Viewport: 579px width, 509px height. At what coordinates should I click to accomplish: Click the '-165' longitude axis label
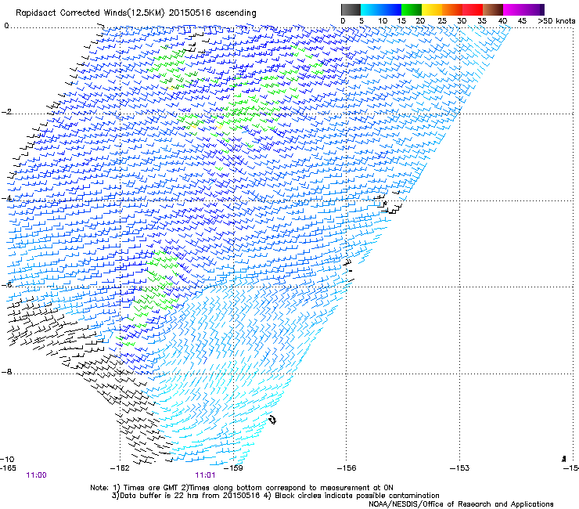click(x=8, y=468)
